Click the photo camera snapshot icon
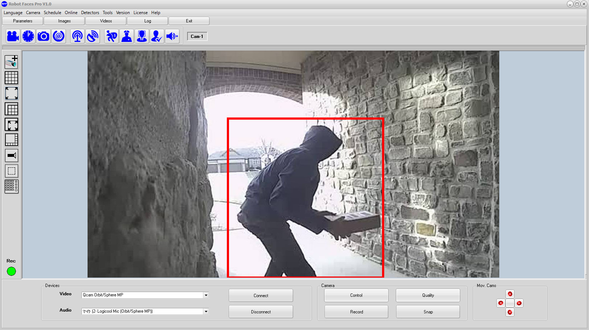The image size is (589, 330). [x=43, y=36]
